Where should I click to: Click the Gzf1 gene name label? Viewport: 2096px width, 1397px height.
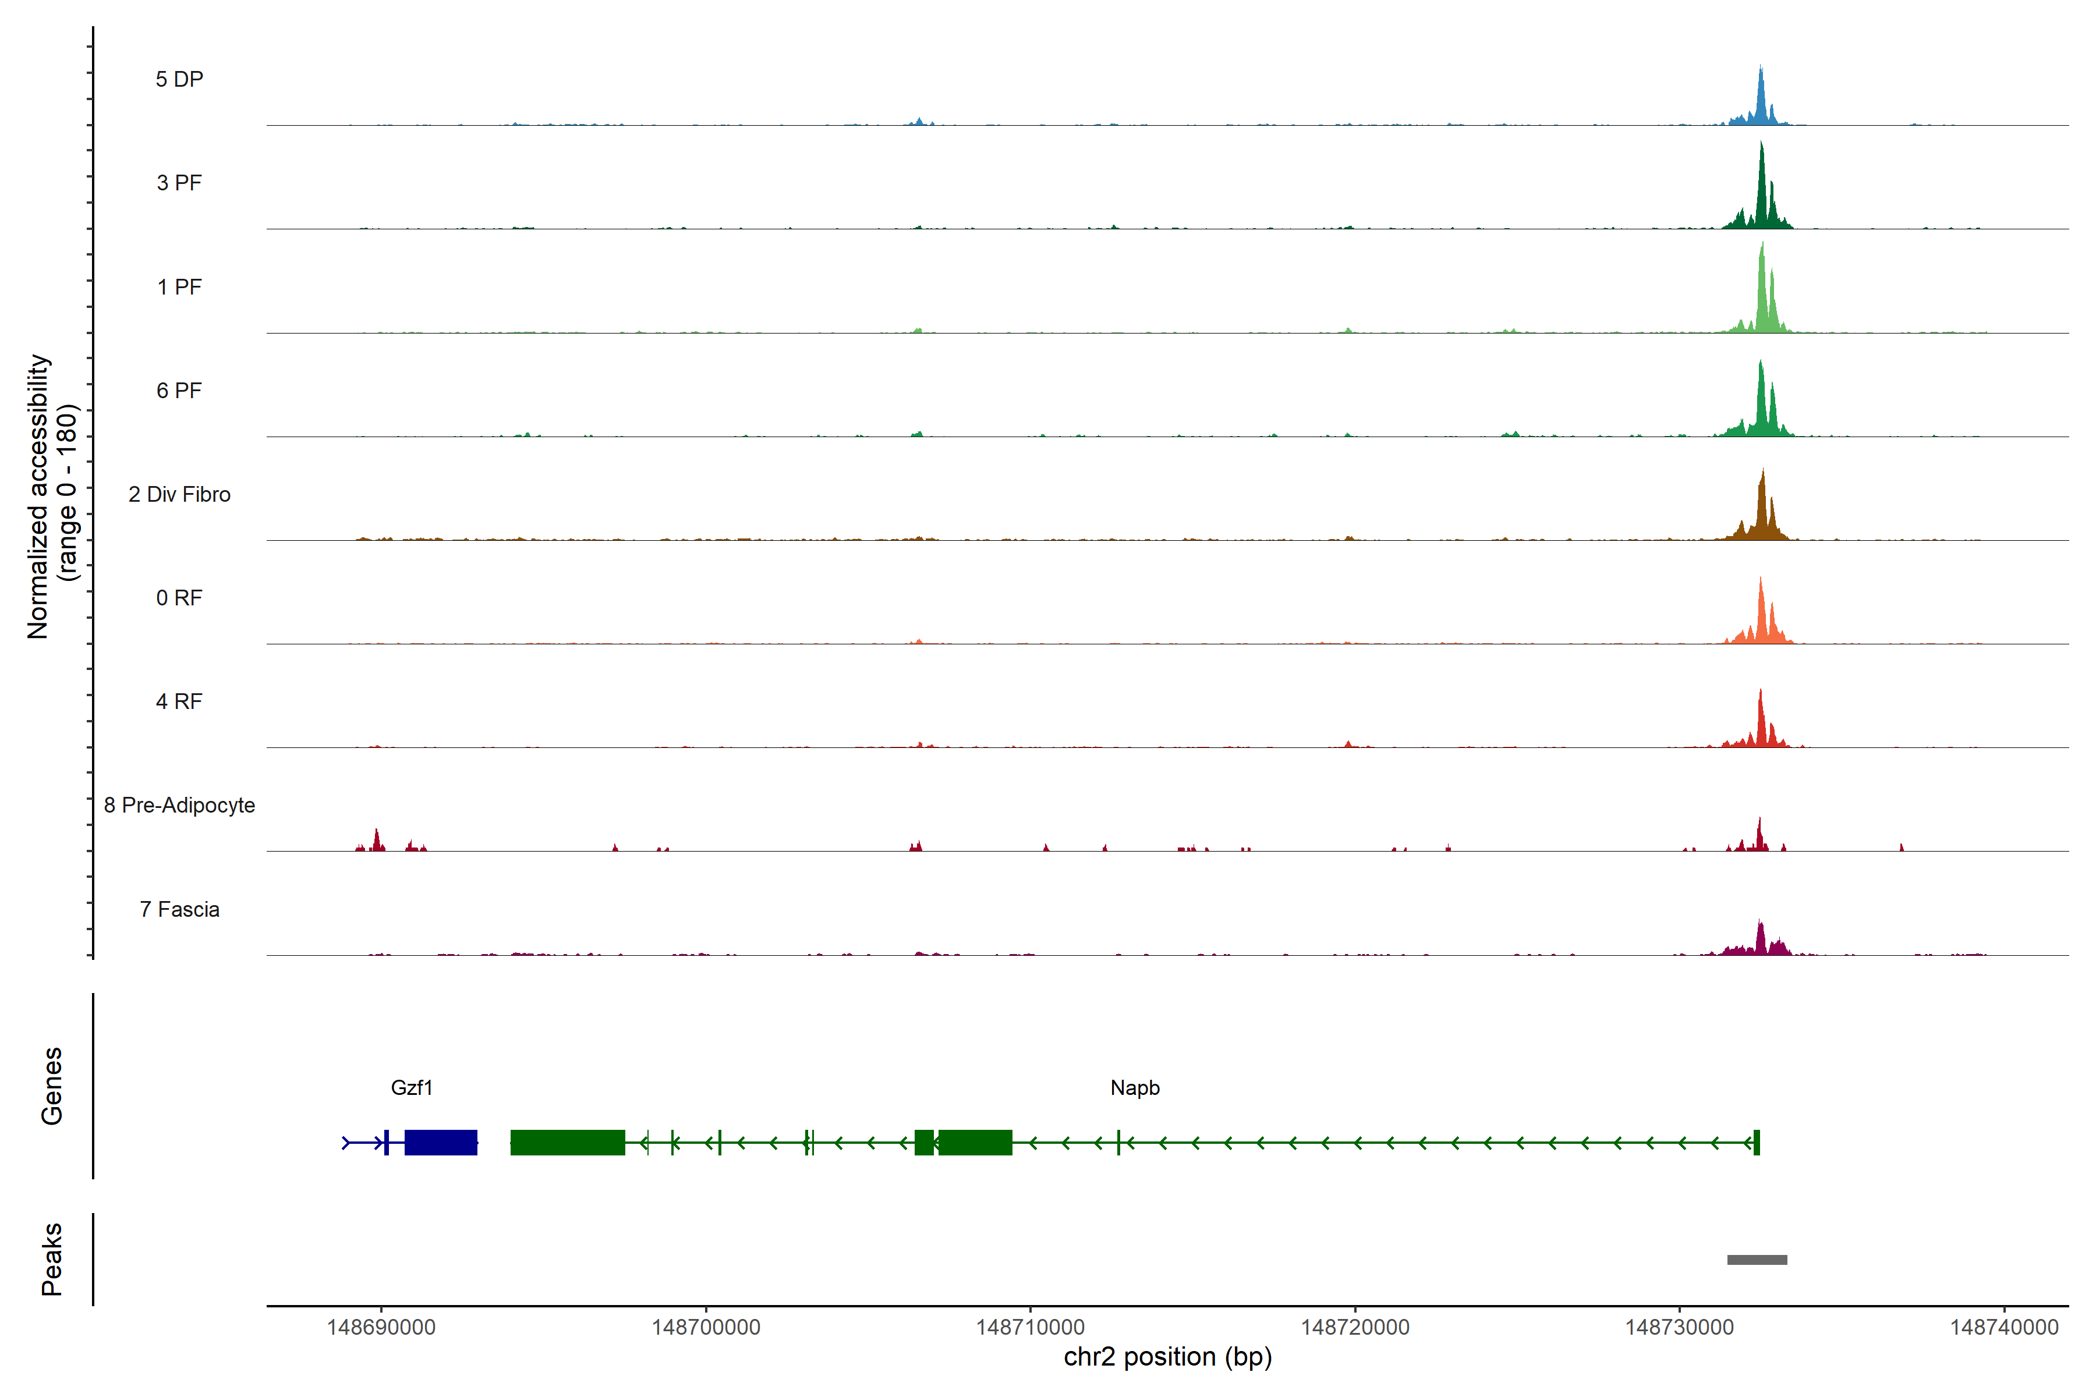(x=412, y=1087)
